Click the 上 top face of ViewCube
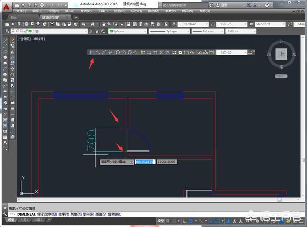This screenshot has width=307, height=227. [x=282, y=54]
